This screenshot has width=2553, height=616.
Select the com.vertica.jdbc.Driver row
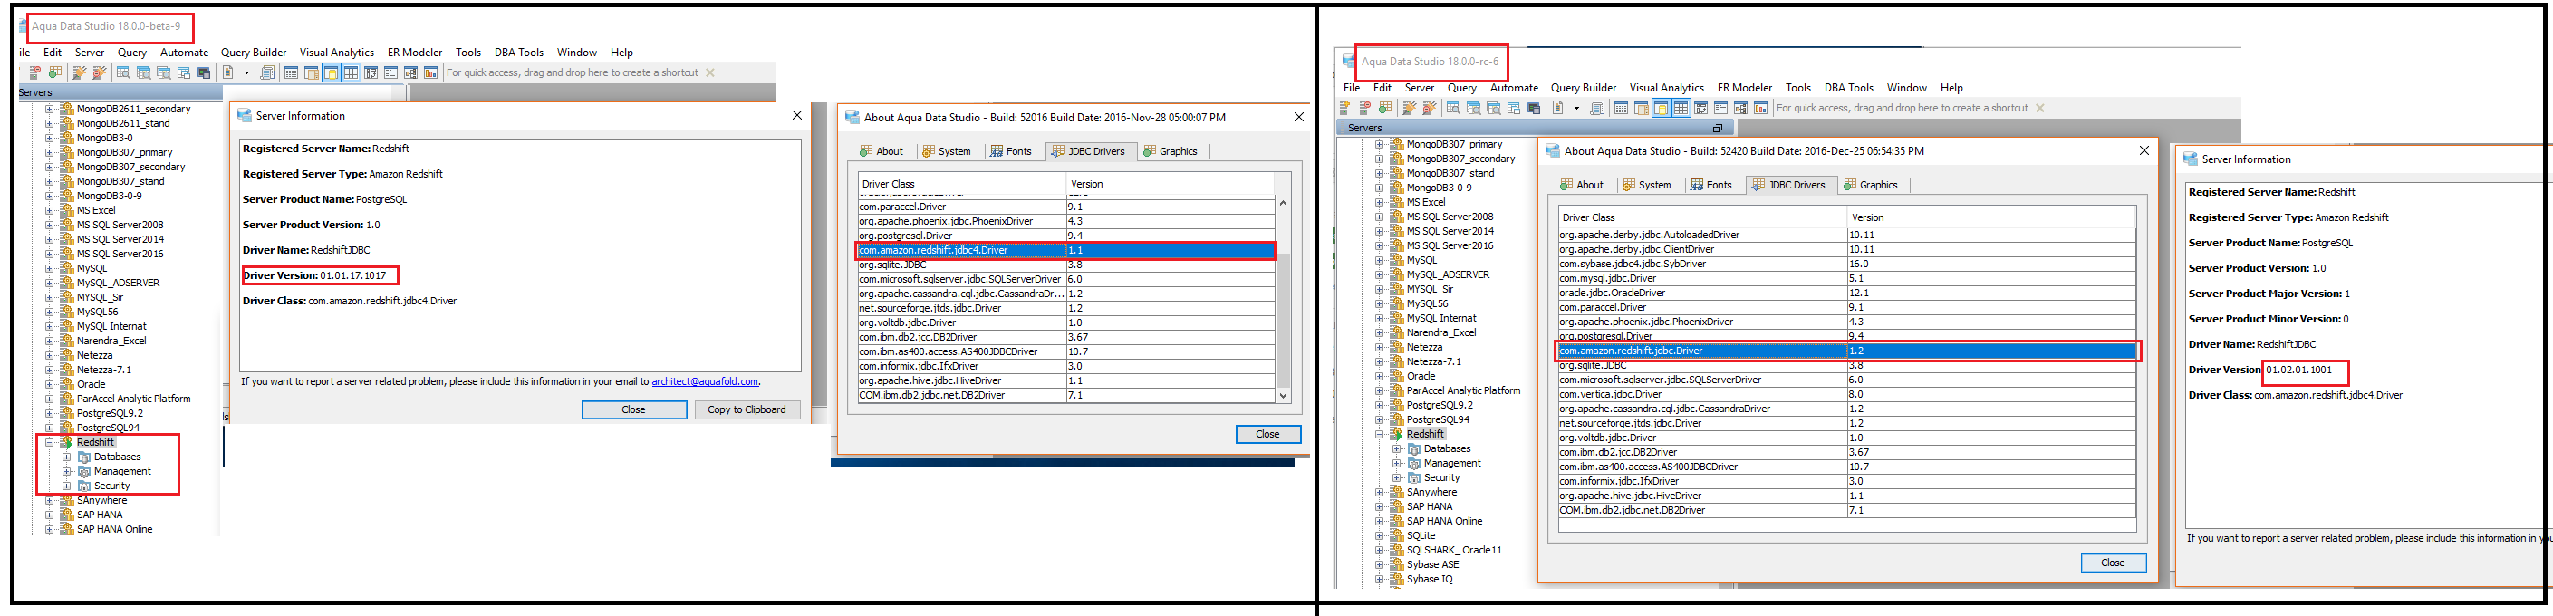pyautogui.click(x=1846, y=394)
